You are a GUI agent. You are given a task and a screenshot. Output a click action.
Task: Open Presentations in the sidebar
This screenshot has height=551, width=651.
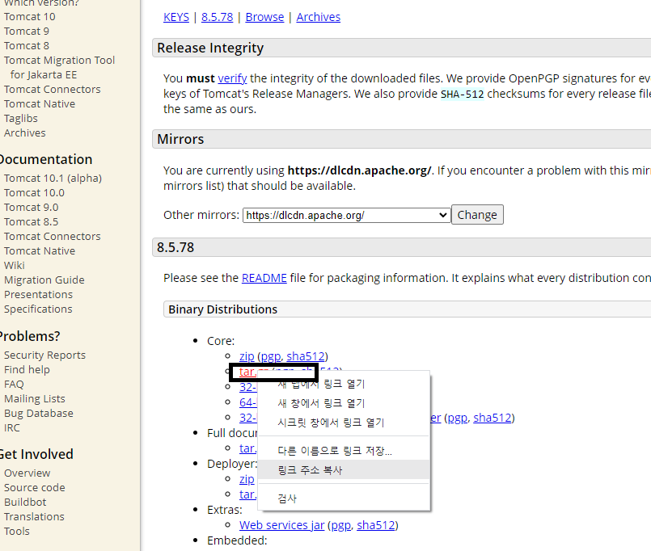(38, 294)
